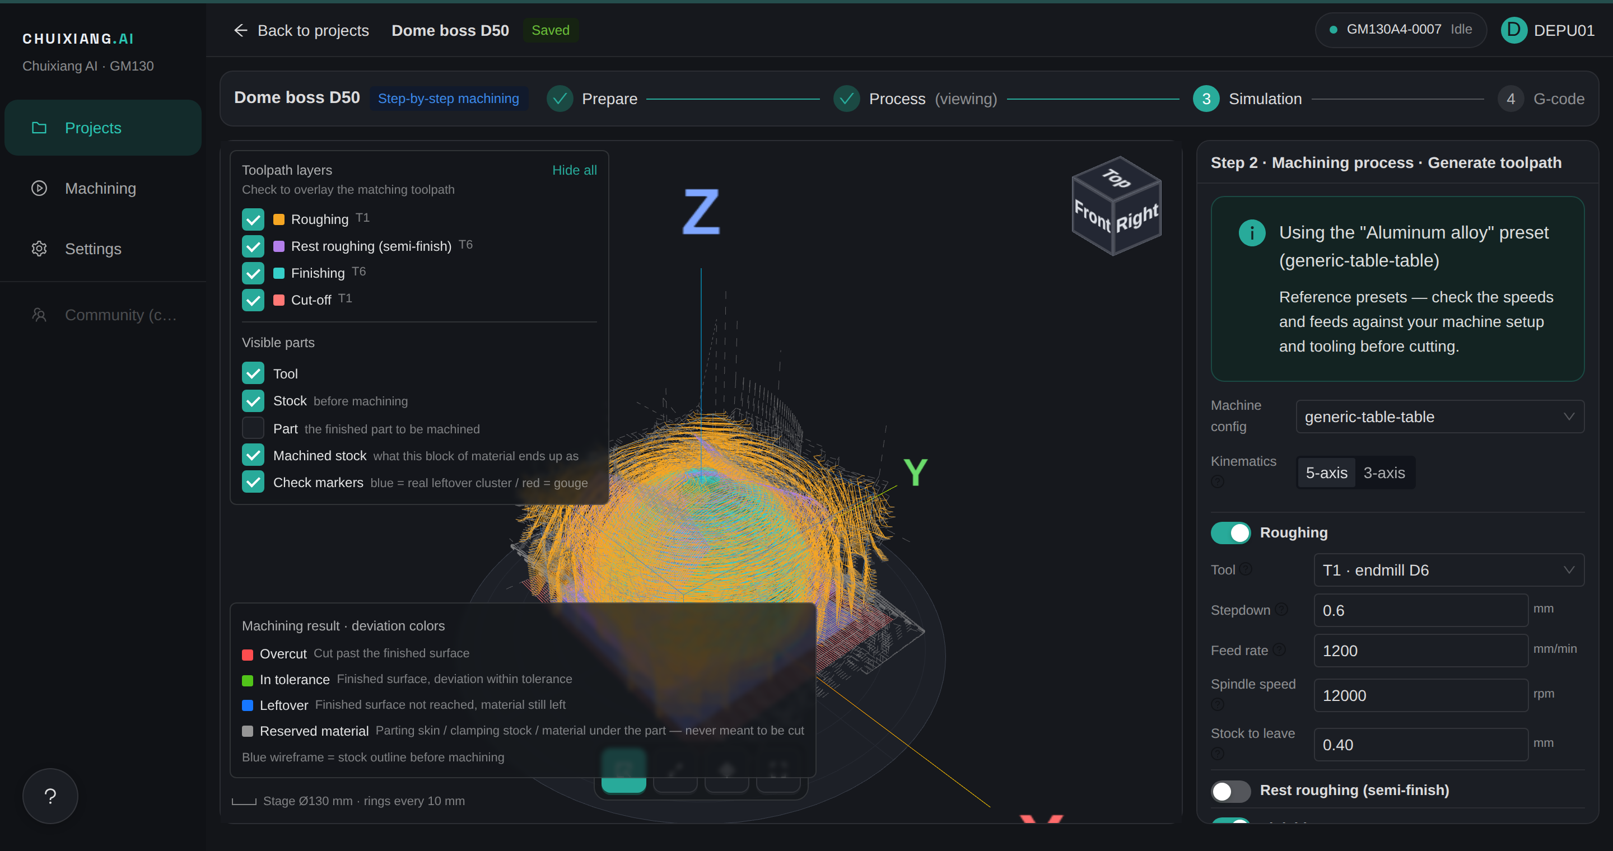Open the Spindle speed help icon
1613x851 pixels.
point(1217,704)
